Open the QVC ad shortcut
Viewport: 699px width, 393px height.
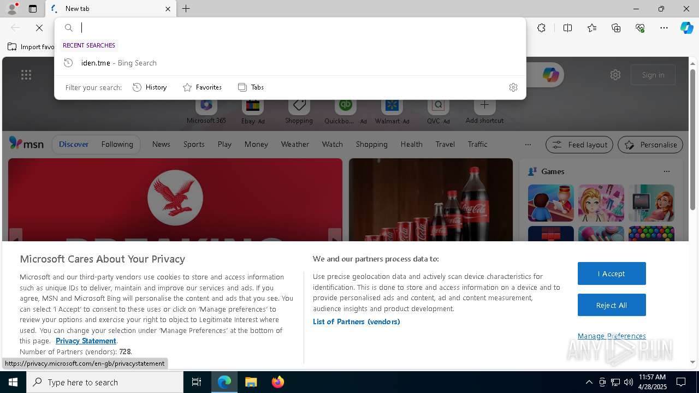(438, 112)
